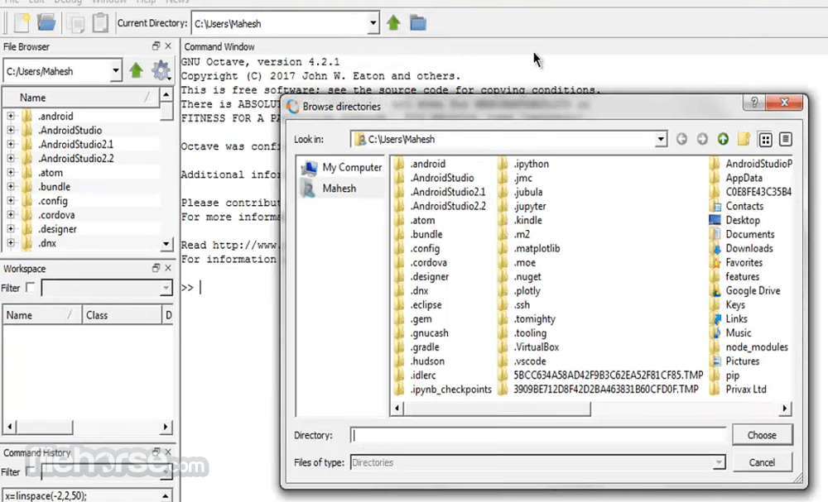Open the Current Directory dropdown arrow
The width and height of the screenshot is (828, 502).
pyautogui.click(x=373, y=23)
